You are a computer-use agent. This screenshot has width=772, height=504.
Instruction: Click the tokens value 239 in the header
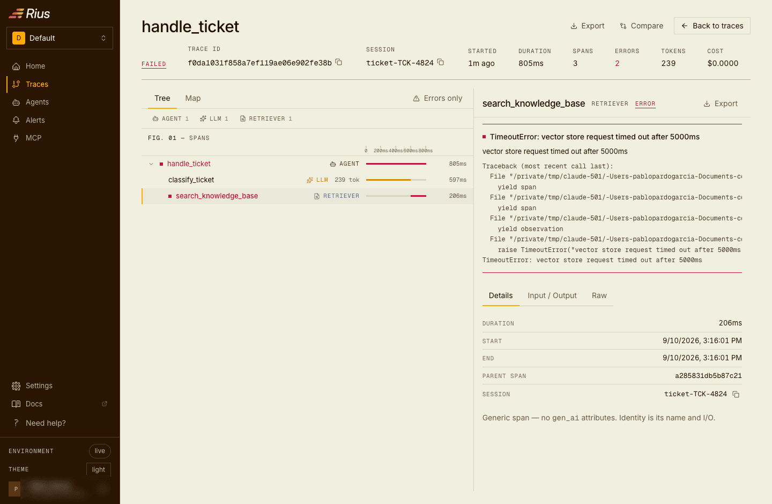tap(669, 63)
